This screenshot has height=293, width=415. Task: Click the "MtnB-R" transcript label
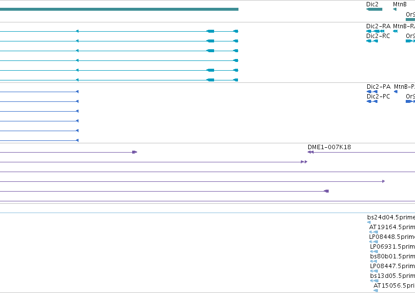tap(404, 26)
